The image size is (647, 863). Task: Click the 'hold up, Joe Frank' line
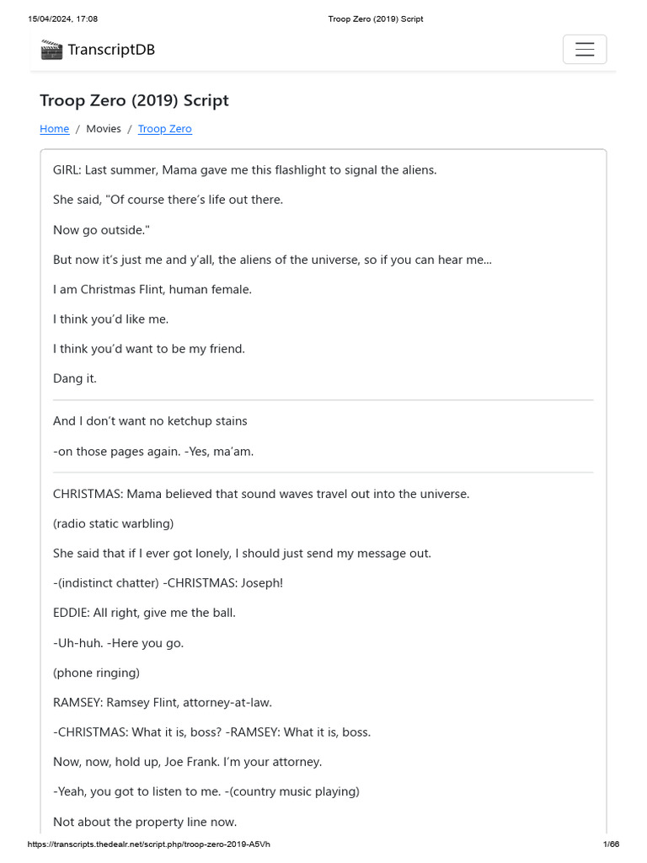pyautogui.click(x=187, y=762)
